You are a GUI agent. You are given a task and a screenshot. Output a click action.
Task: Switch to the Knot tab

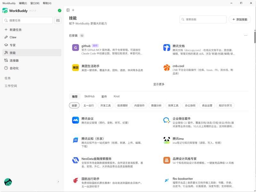click(116, 96)
